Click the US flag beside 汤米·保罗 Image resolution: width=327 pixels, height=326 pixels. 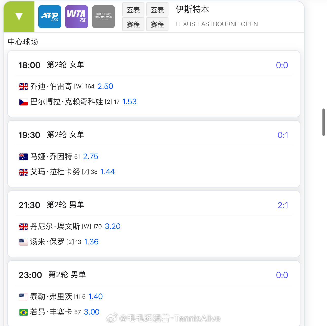pos(24,242)
